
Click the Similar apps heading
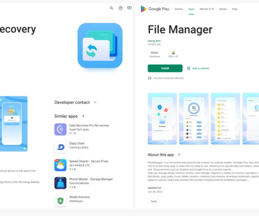click(x=66, y=116)
